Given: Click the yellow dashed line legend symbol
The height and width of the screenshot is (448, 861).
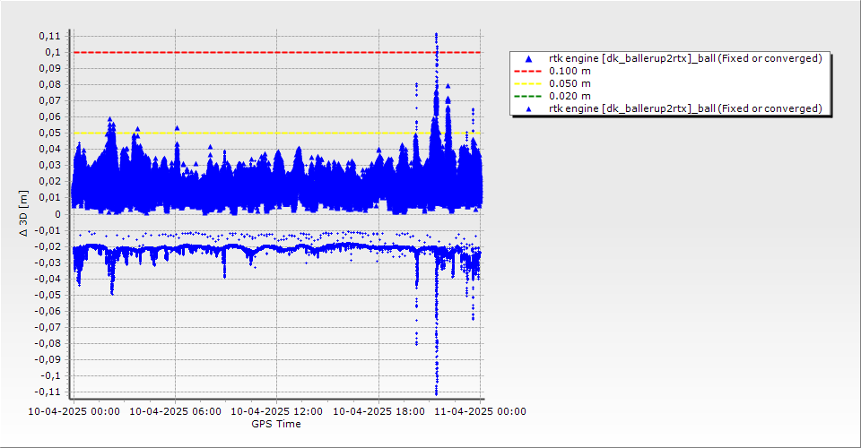Looking at the screenshot, I should click(527, 83).
